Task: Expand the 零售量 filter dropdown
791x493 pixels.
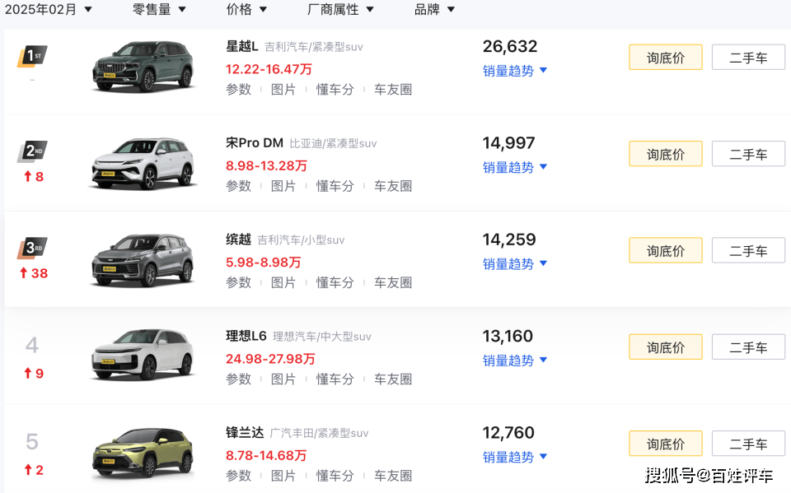Action: (x=159, y=9)
